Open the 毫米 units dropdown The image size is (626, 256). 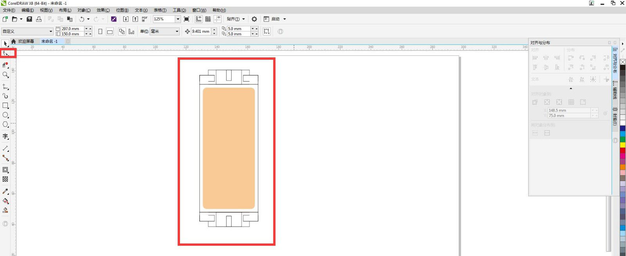(x=177, y=32)
